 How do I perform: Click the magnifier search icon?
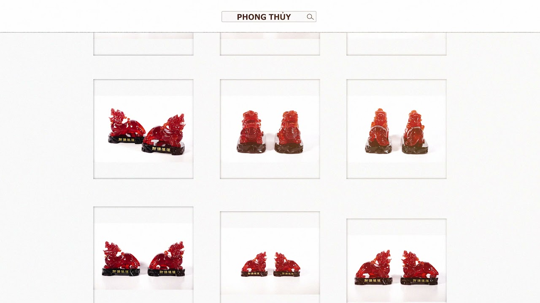[310, 17]
